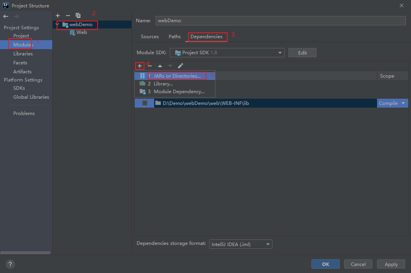Toggle export checkbox for WEB-INF\lib
This screenshot has width=411, height=273.
pos(145,103)
